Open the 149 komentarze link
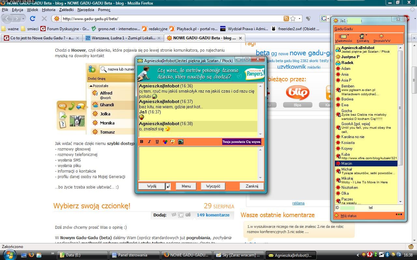The image size is (417, 260). [213, 215]
